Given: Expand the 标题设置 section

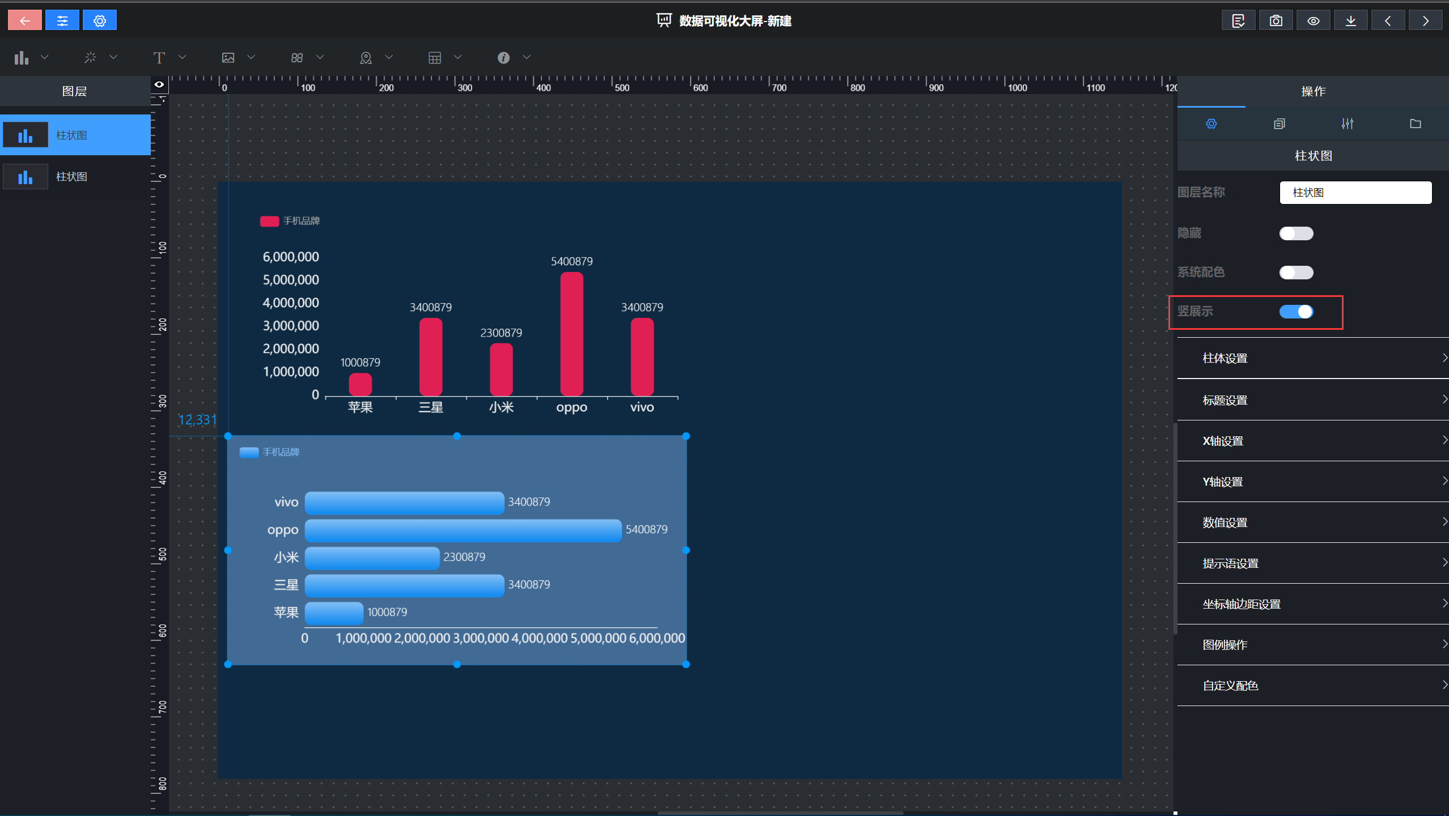Looking at the screenshot, I should 1313,400.
